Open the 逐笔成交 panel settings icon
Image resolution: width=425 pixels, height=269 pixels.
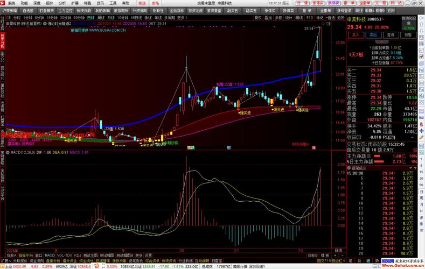point(349,168)
